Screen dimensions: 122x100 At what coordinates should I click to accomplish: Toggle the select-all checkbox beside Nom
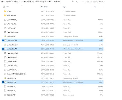4,7
